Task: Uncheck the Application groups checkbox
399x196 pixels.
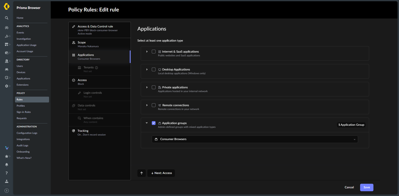Action: tap(154, 123)
